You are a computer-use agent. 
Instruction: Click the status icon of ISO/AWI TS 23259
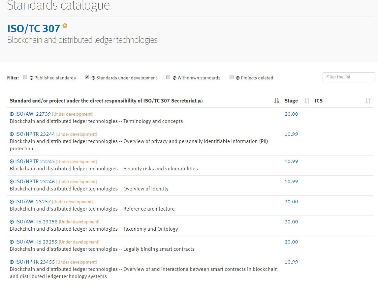[12, 242]
